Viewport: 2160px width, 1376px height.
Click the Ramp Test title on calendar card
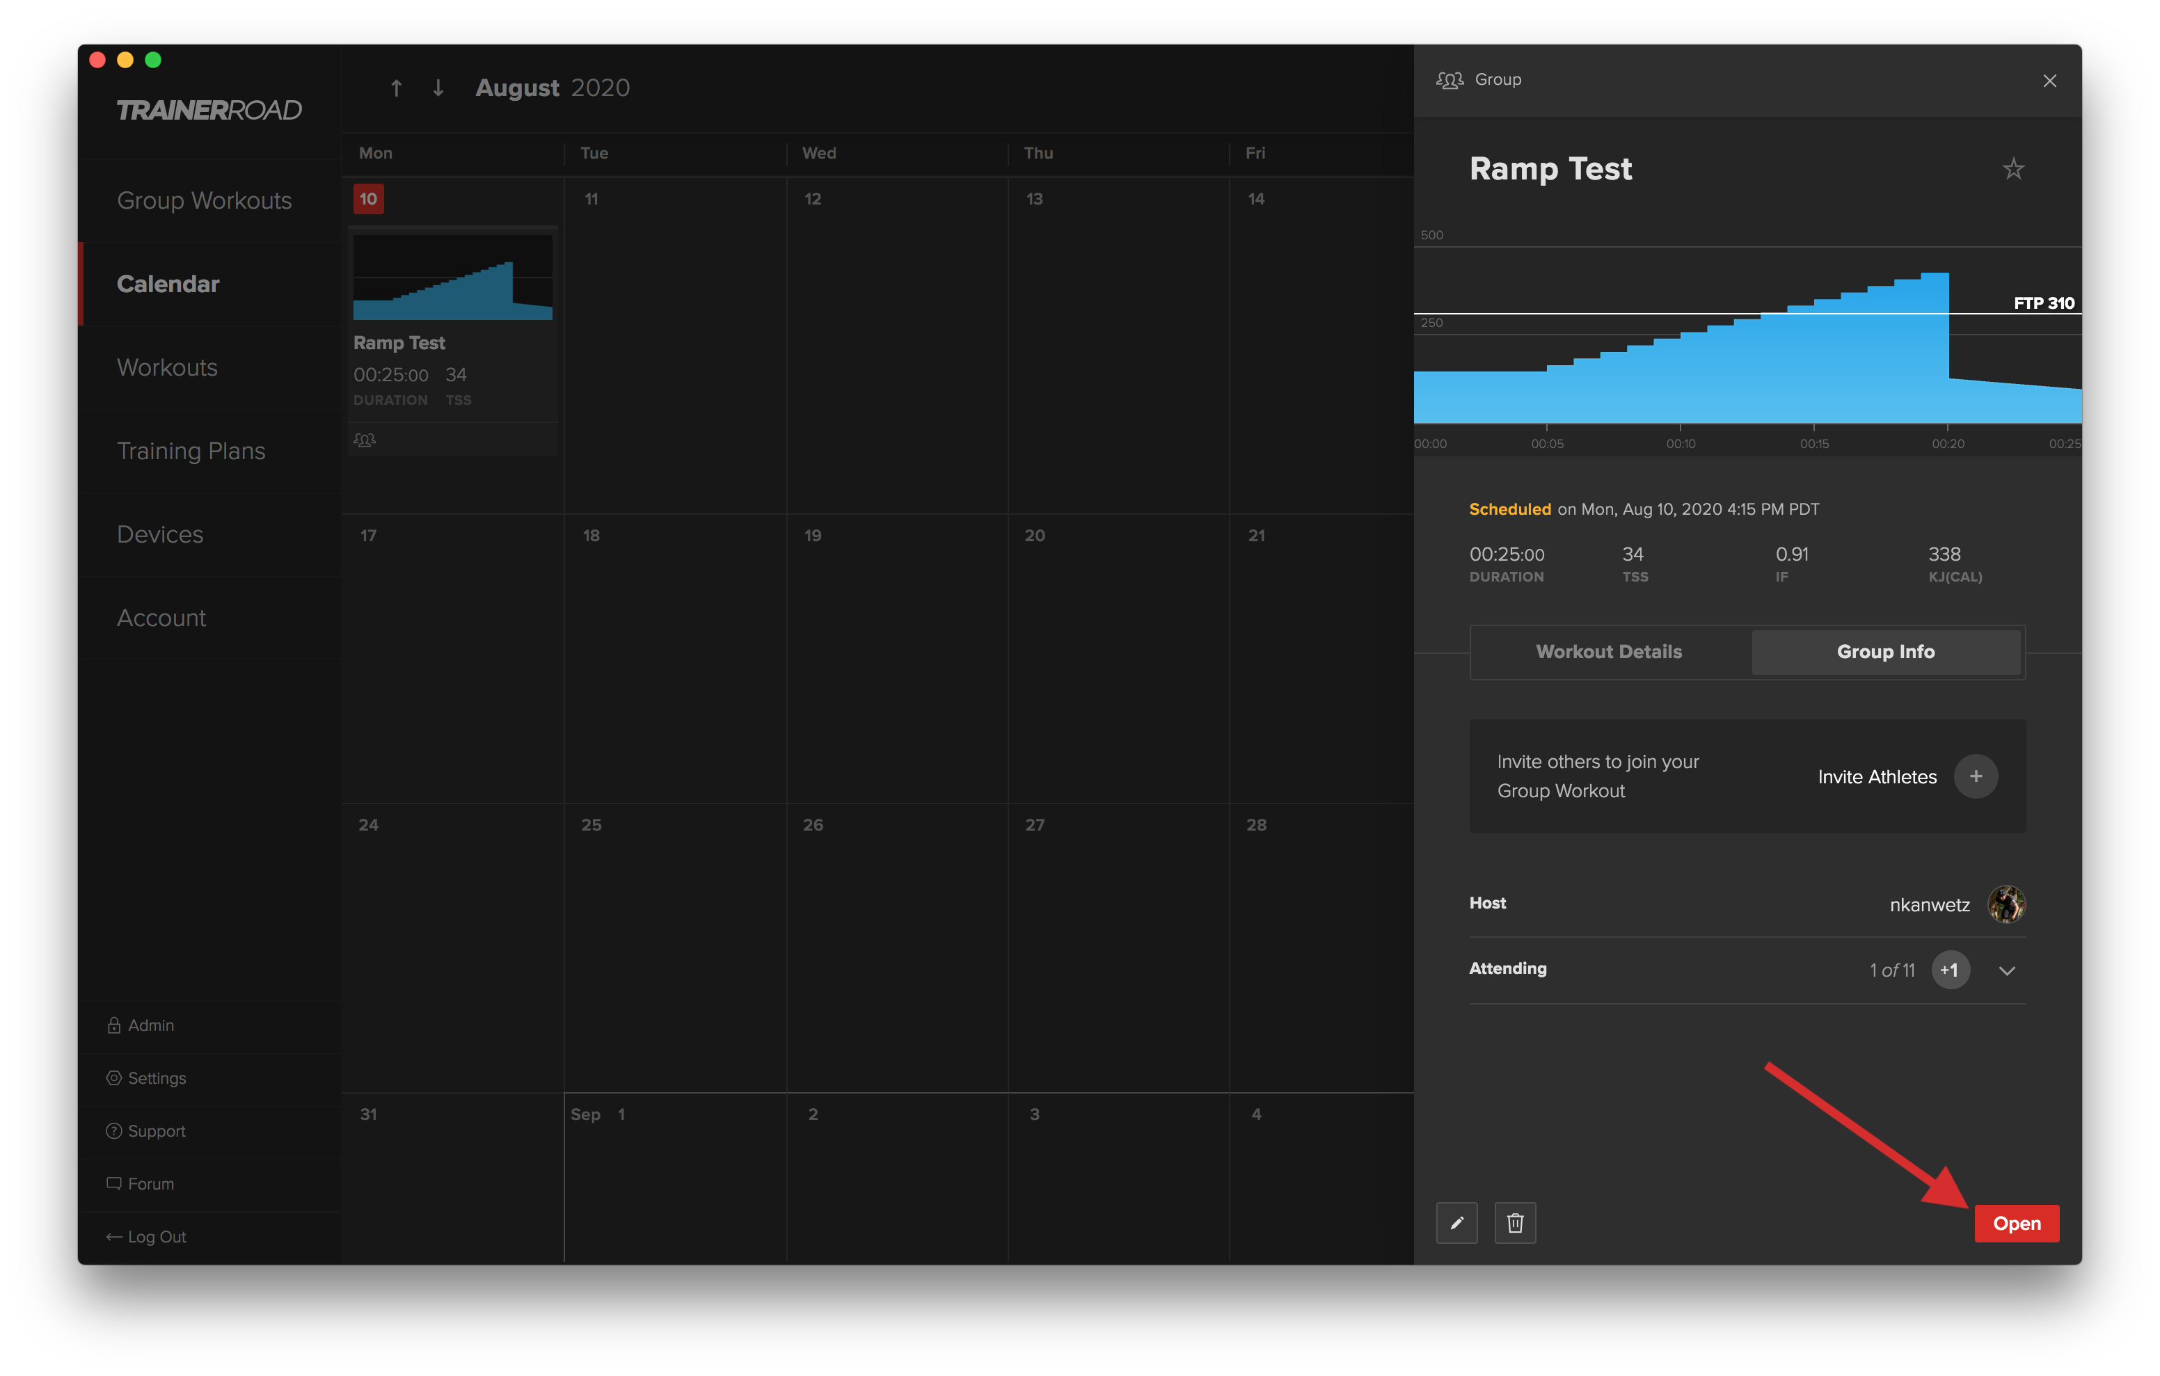[x=399, y=343]
